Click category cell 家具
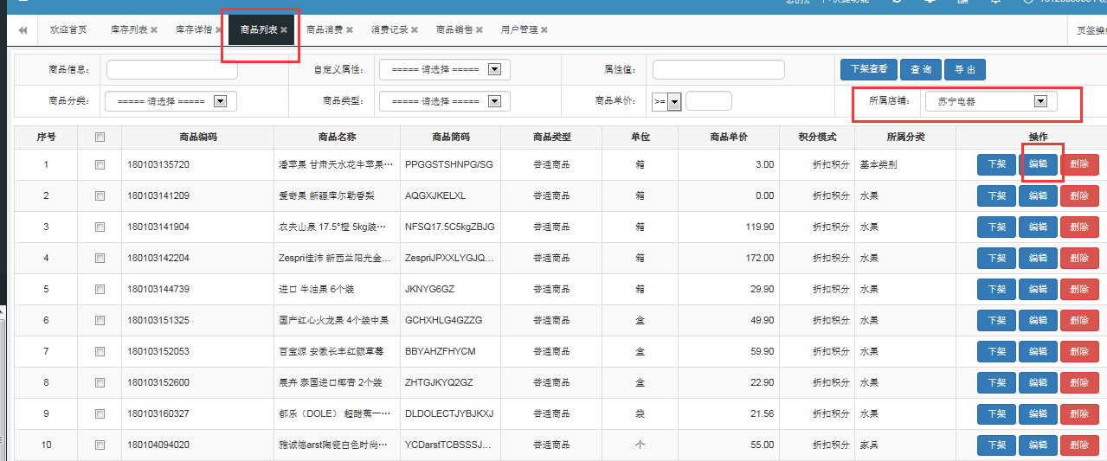Image resolution: width=1107 pixels, height=461 pixels. point(869,445)
